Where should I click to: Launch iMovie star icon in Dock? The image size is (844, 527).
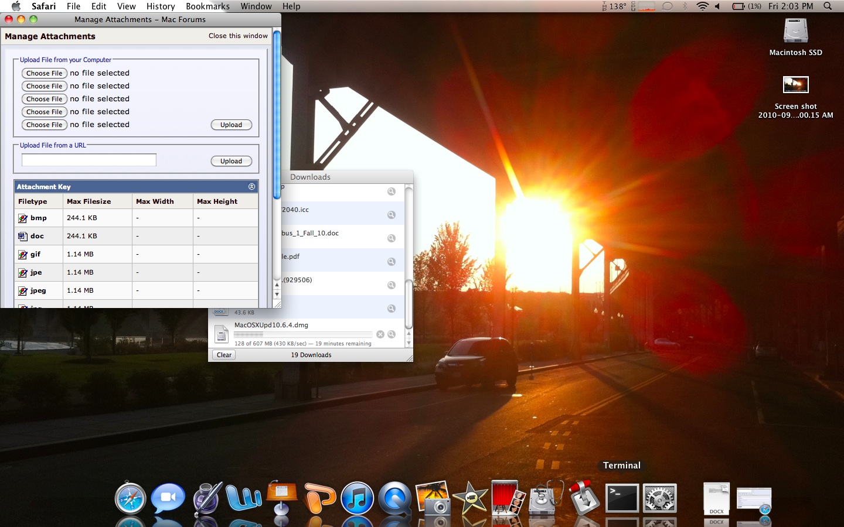click(471, 498)
